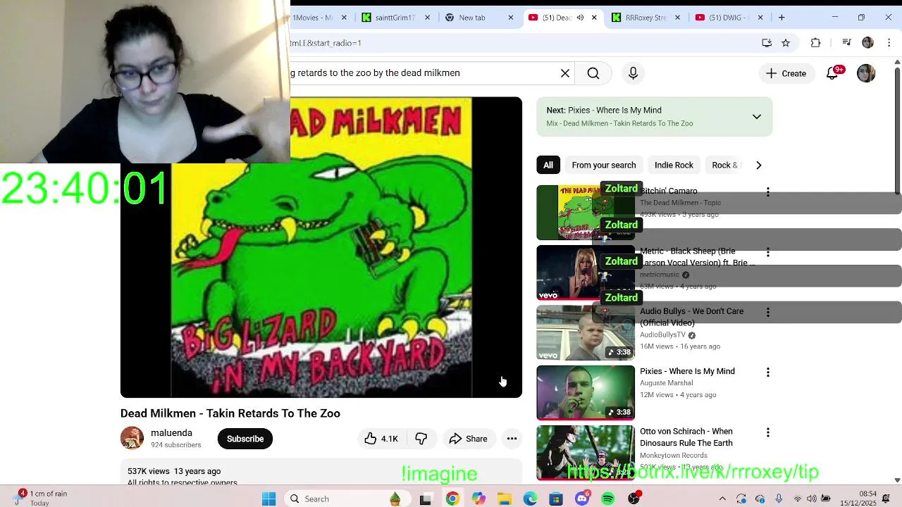This screenshot has height=507, width=902.
Task: Click the Chrome address bar URL
Action: pyautogui.click(x=521, y=43)
